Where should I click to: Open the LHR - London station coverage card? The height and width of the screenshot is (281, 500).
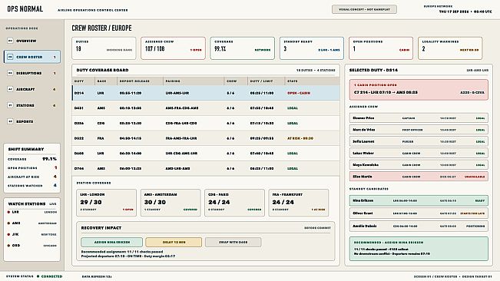coord(106,203)
